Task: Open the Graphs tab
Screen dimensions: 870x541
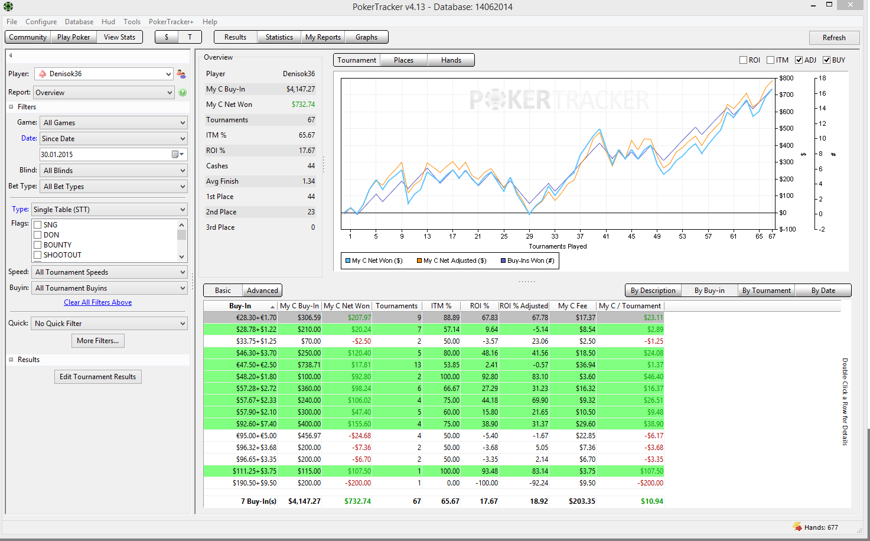Action: click(x=367, y=37)
